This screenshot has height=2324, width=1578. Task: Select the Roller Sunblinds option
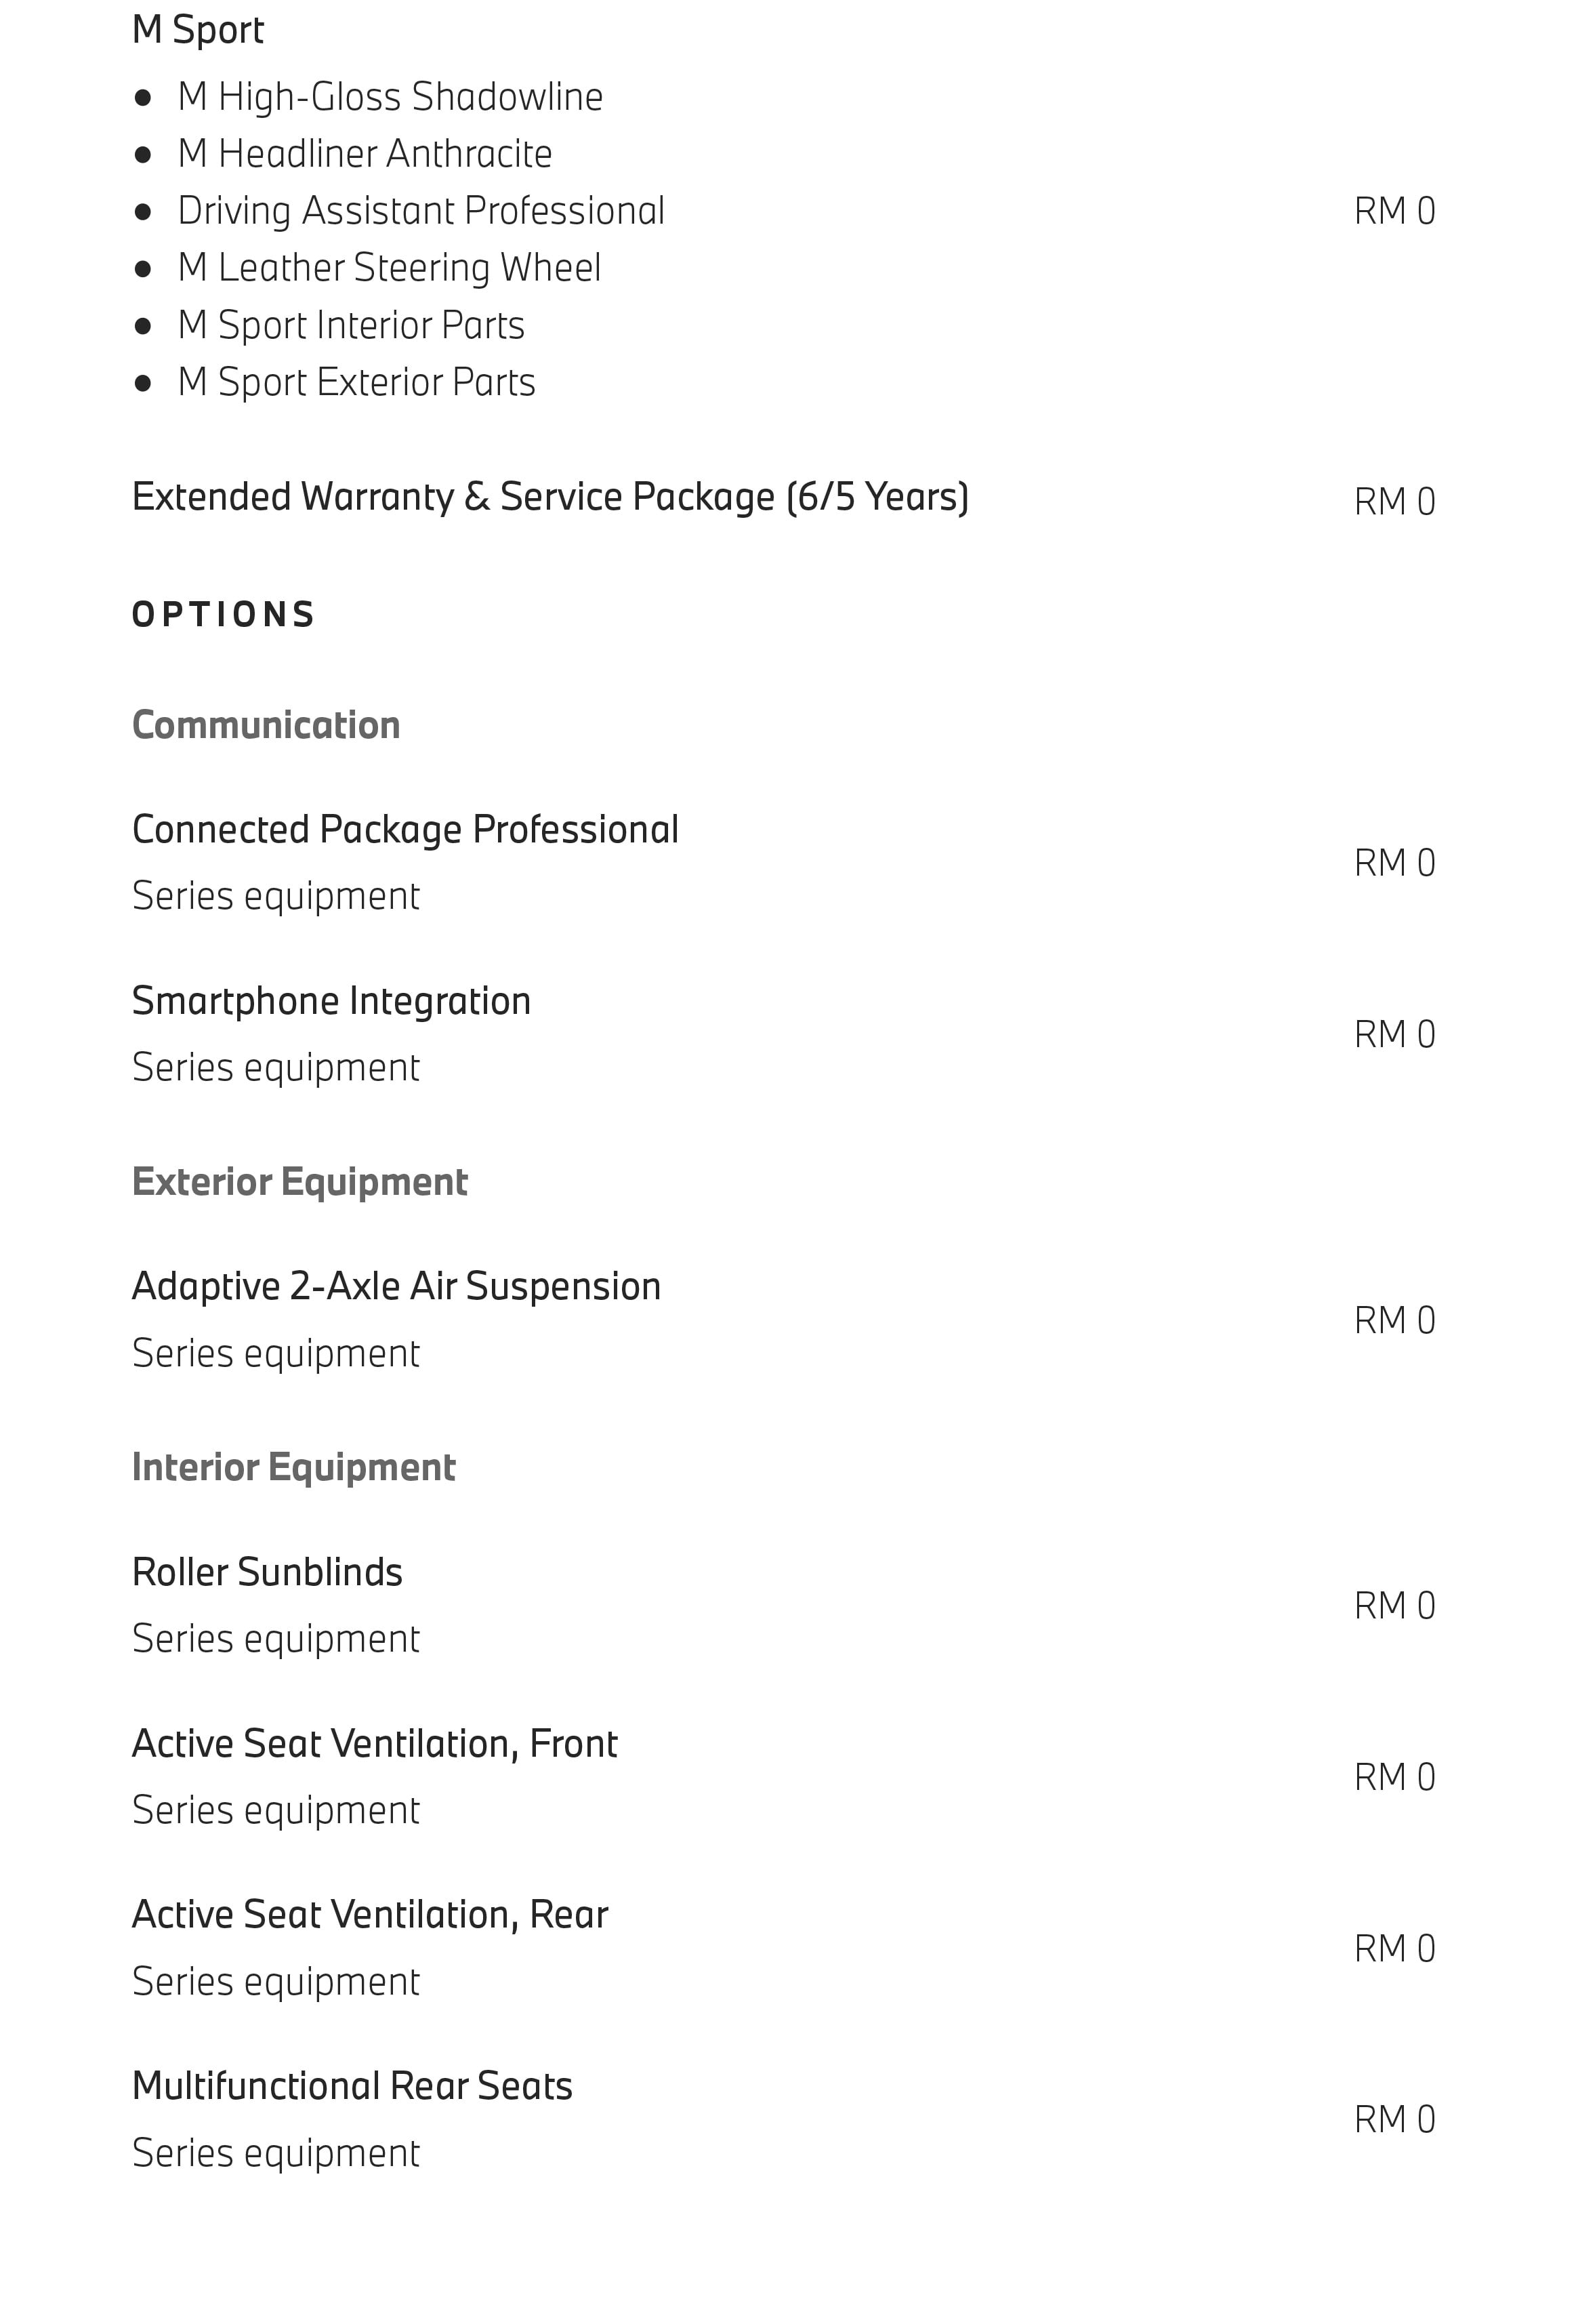[267, 1572]
